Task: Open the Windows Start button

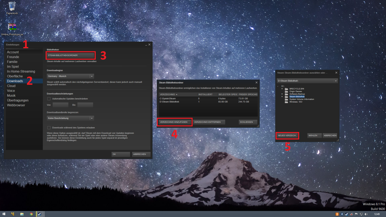Action: pos(4,214)
